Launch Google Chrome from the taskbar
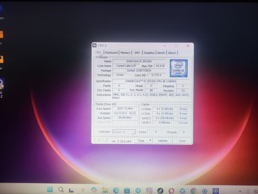The image size is (258, 194). pos(193,191)
